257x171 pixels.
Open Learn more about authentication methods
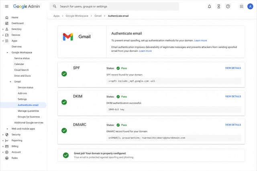pyautogui.click(x=200, y=41)
